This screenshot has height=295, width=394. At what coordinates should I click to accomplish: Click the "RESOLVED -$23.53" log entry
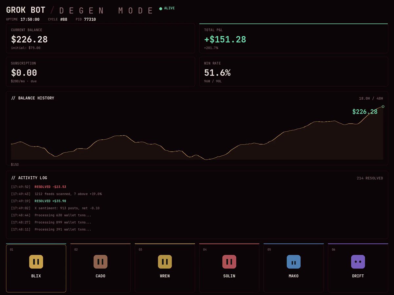click(50, 187)
